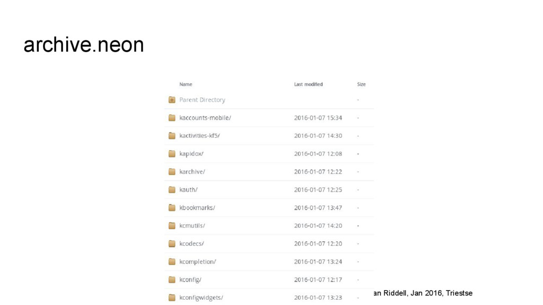Click the date 2016-01-07 13:24
Viewport: 543px width, 305px height.
click(318, 262)
